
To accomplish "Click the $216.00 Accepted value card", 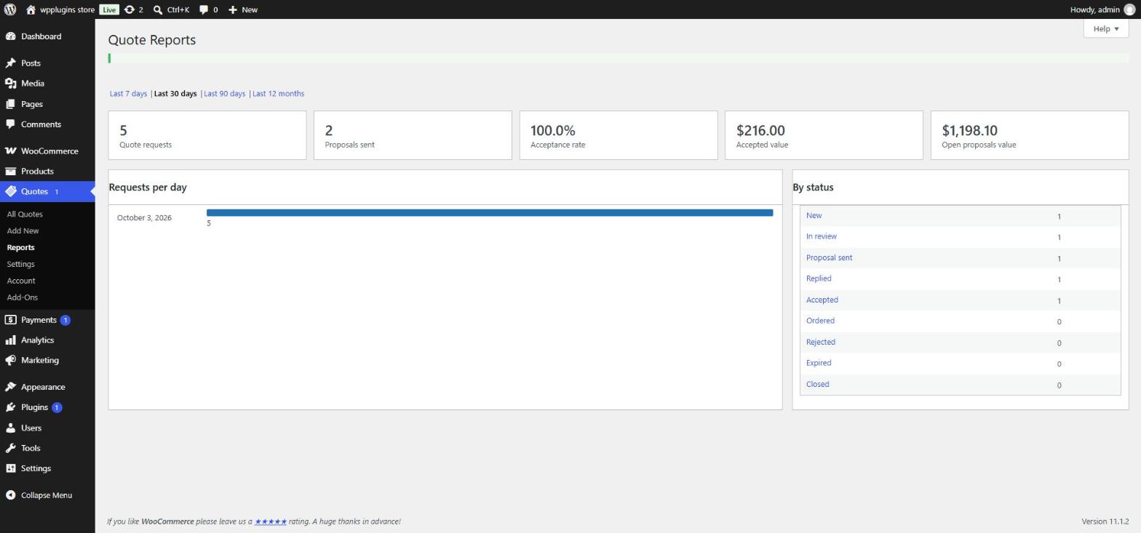I will click(824, 135).
